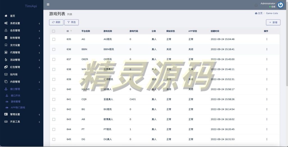Expand the 红包管理 chevron
Image resolution: width=288 pixels, height=147 pixels.
tap(39, 67)
